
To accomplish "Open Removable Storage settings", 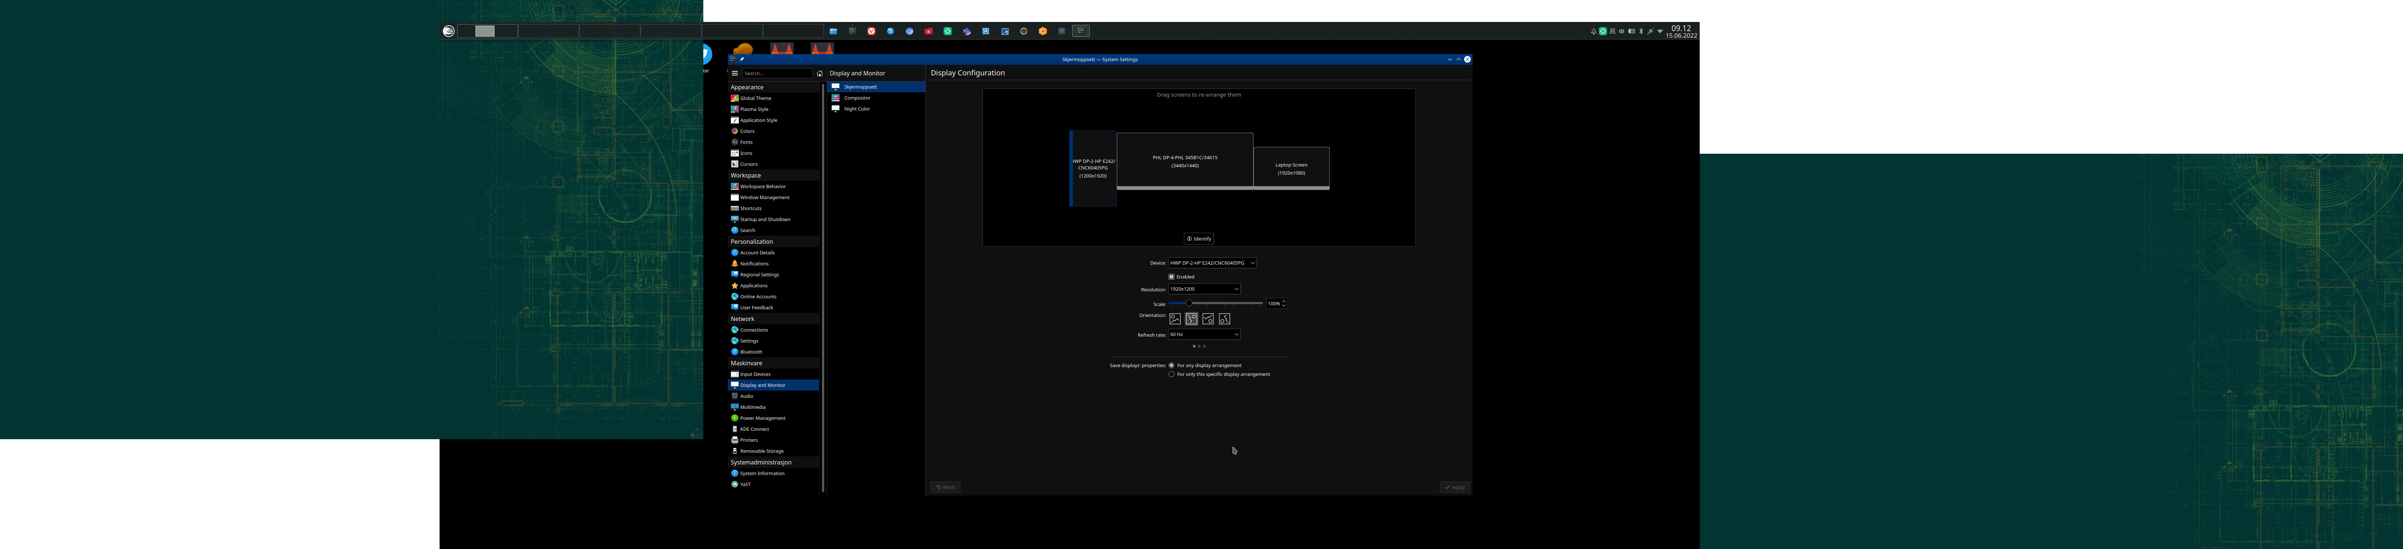I will click(x=773, y=451).
